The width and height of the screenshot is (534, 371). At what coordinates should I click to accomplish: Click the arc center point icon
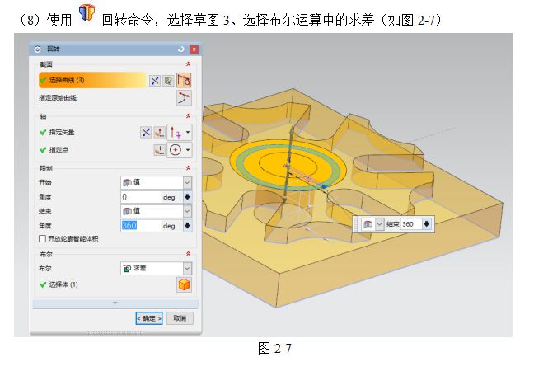click(x=176, y=150)
